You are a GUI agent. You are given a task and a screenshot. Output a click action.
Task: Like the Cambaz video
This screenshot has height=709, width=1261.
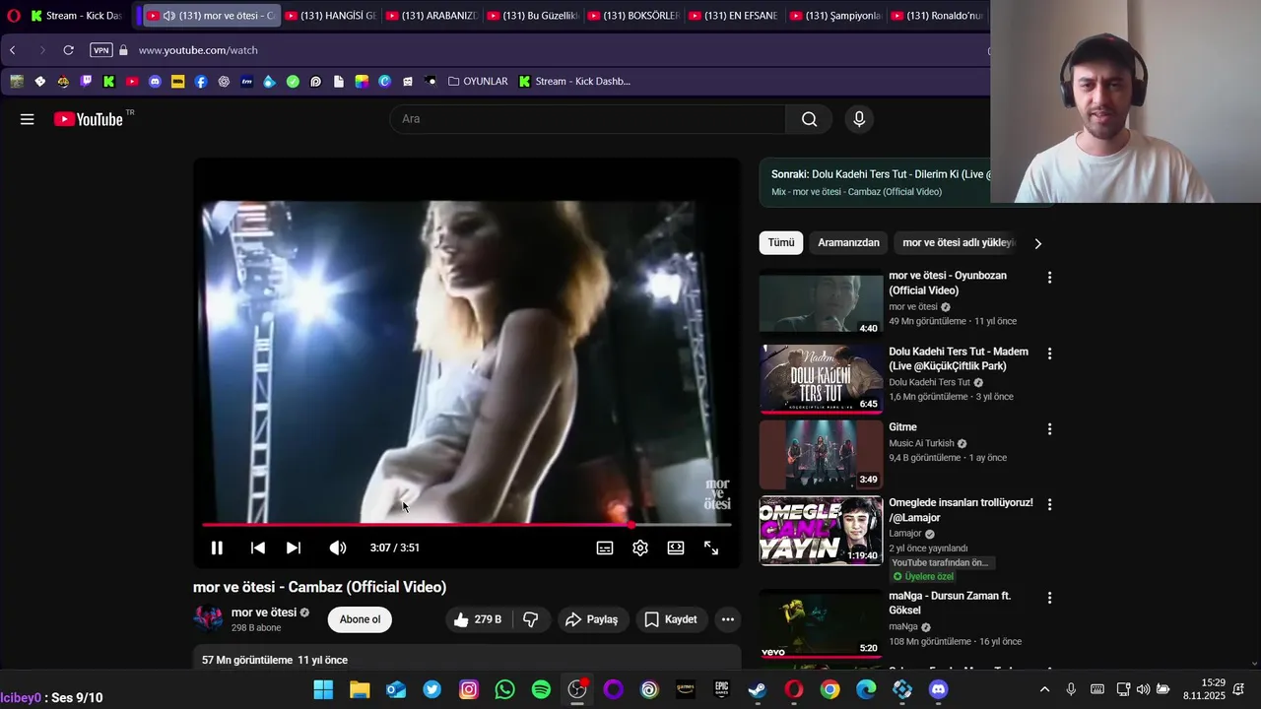[x=477, y=619]
